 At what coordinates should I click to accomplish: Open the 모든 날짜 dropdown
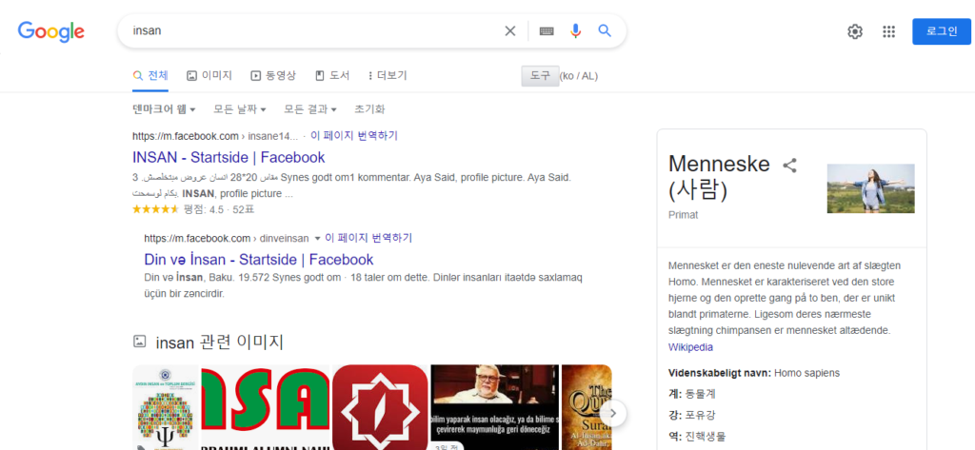coord(240,109)
